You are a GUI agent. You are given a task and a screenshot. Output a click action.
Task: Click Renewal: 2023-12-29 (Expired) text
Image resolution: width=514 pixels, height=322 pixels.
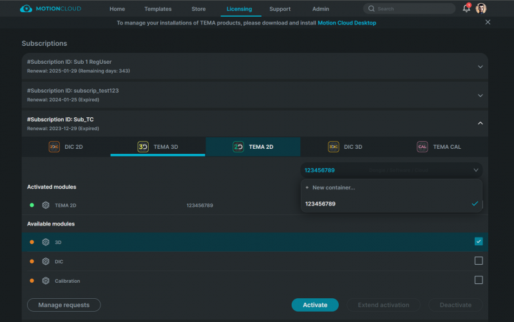pyautogui.click(x=63, y=129)
